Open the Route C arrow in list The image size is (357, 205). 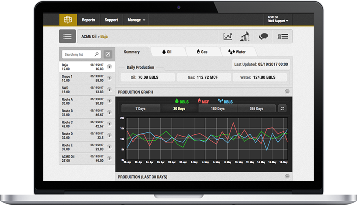coord(109,124)
